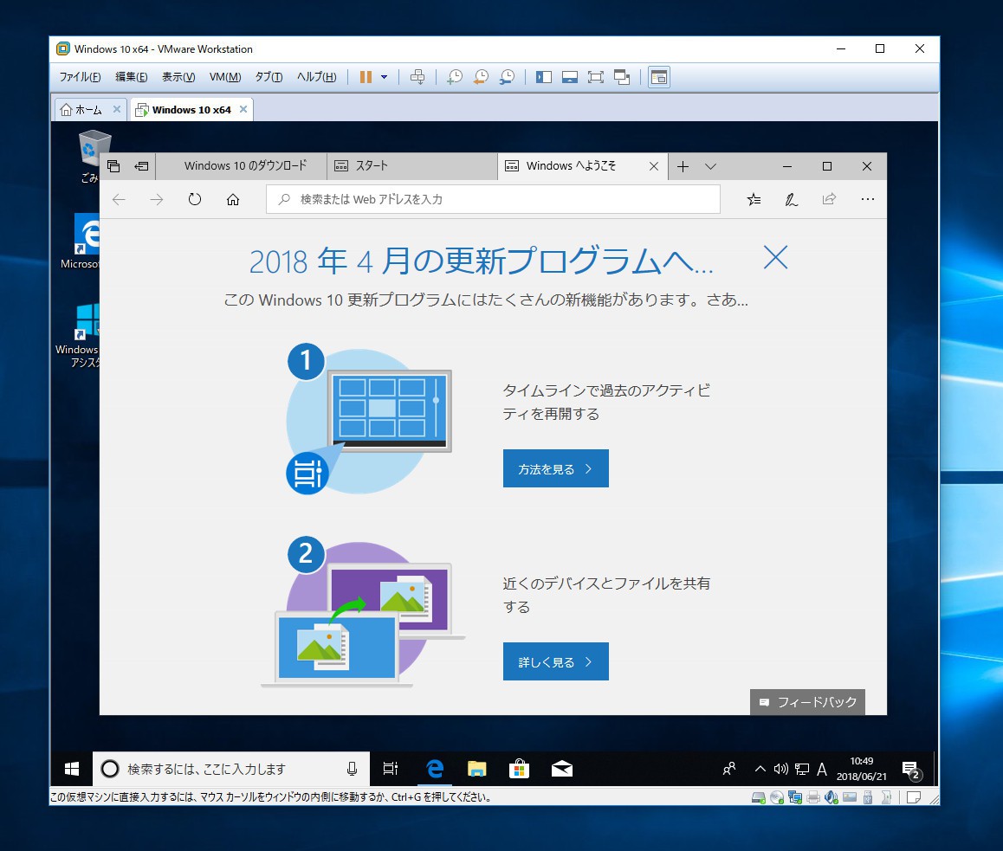The image size is (1003, 851).
Task: Click the Edge address bar search field
Action: [494, 199]
